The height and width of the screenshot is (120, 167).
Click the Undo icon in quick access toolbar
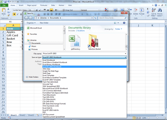8,2
